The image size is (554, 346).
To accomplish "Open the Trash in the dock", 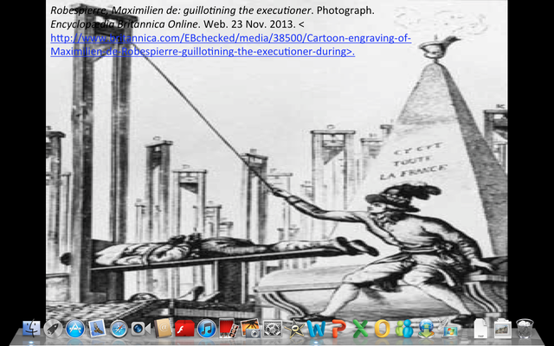I will click(525, 329).
